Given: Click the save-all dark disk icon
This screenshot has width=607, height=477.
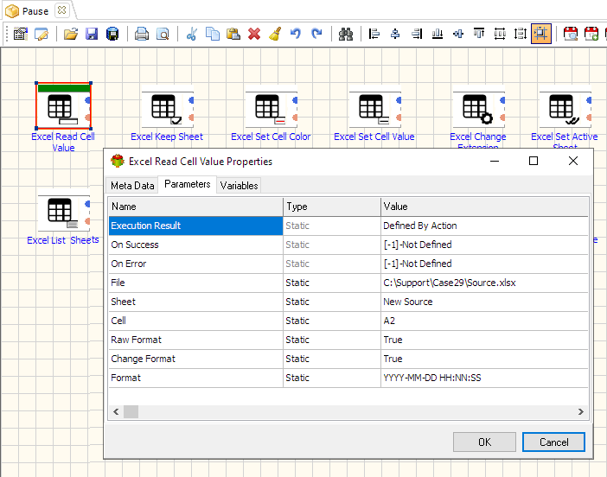Looking at the screenshot, I should (112, 34).
